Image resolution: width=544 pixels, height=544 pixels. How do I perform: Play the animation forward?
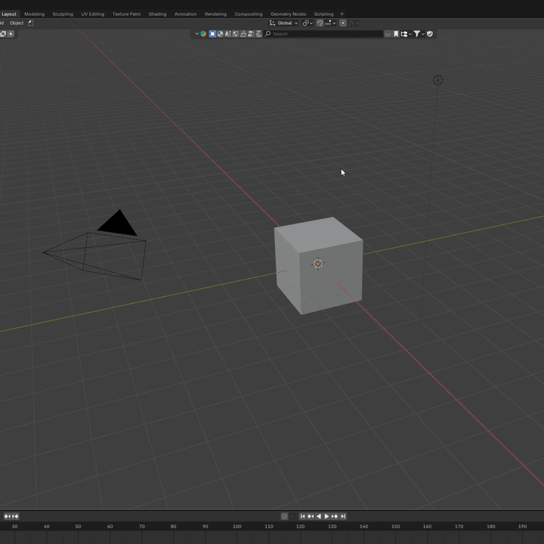click(x=326, y=516)
